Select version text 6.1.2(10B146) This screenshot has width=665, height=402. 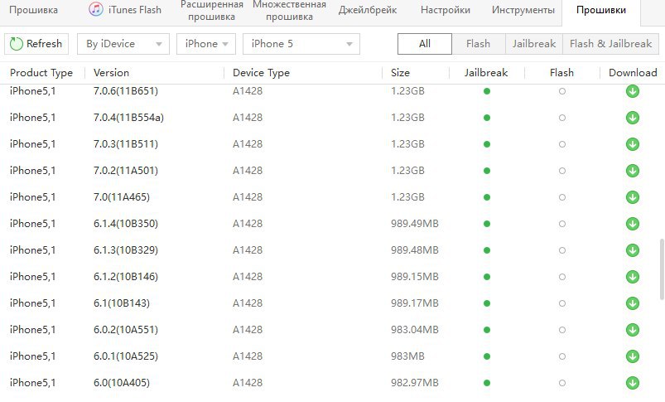pos(126,277)
